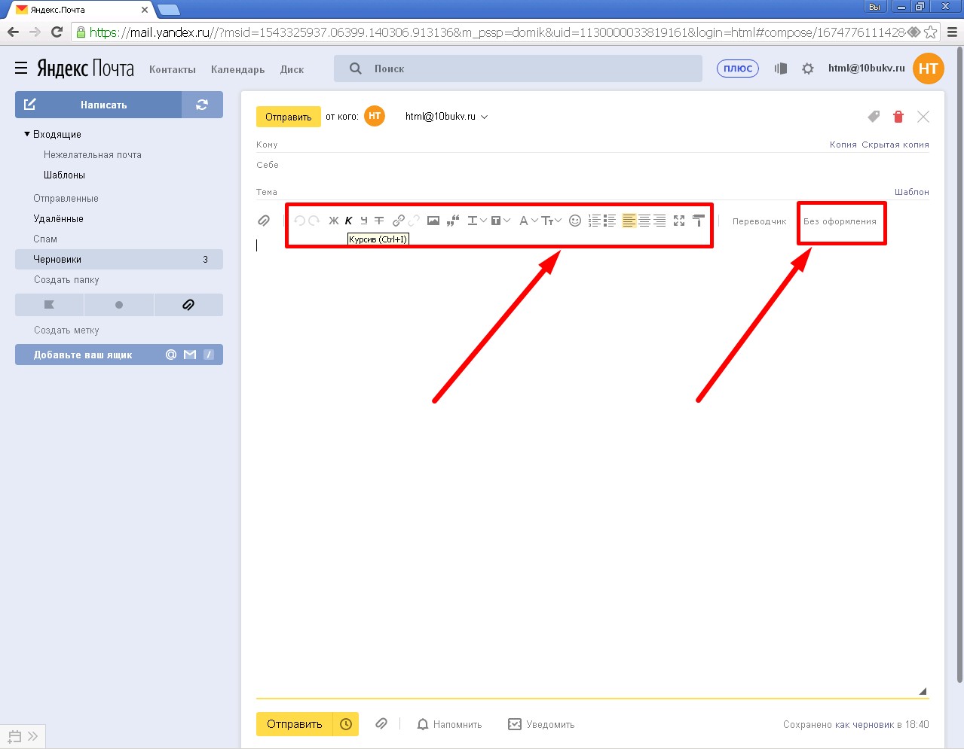Toggle italic (К) formatting

pos(349,221)
